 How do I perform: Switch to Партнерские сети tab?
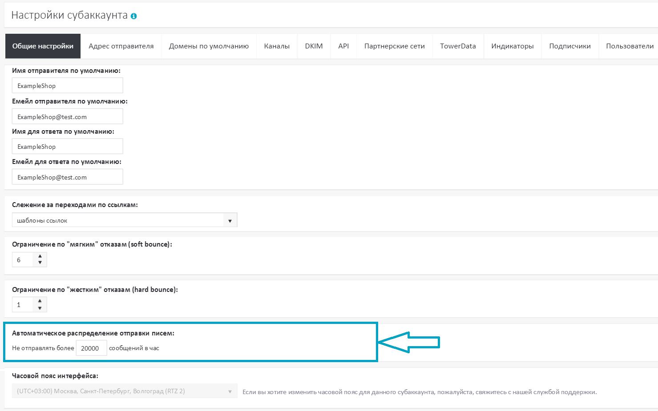pos(394,46)
